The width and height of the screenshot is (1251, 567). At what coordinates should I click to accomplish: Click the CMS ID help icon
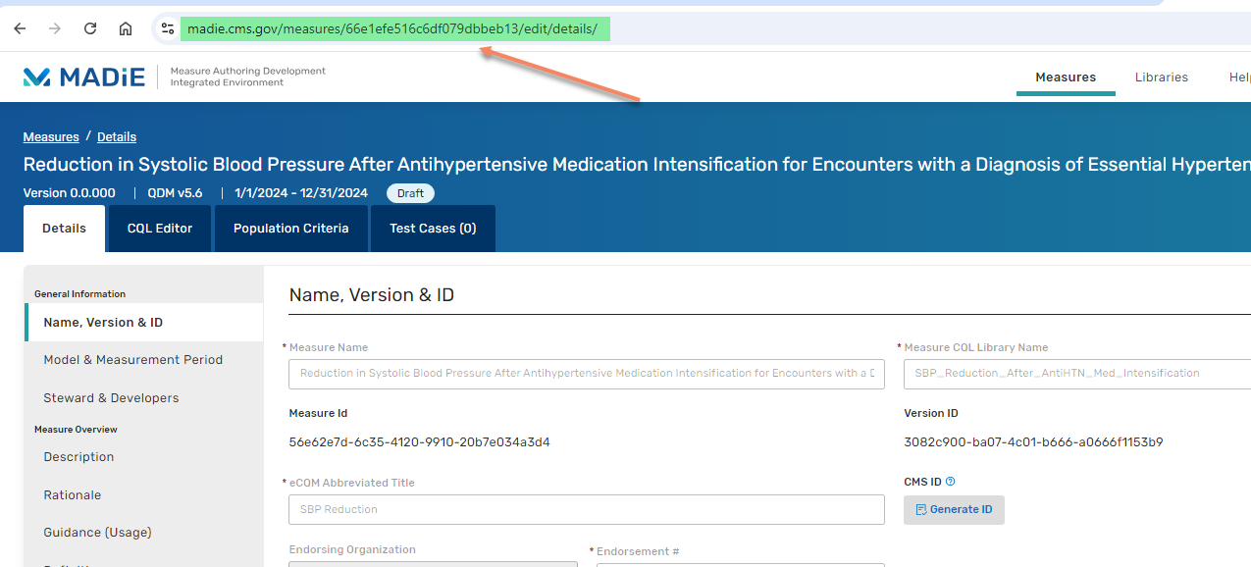click(950, 482)
